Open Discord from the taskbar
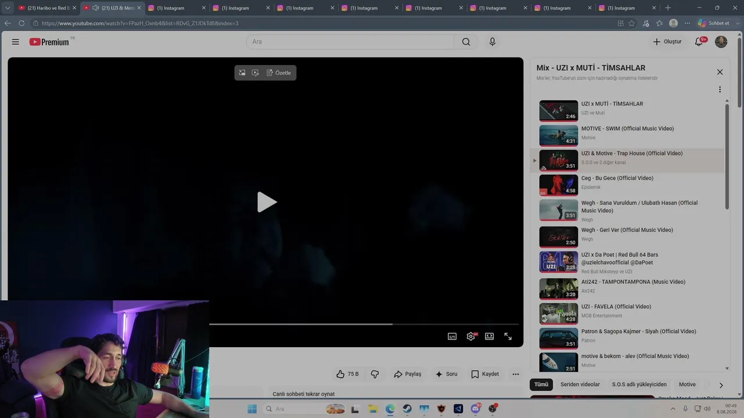This screenshot has height=418, width=744. click(x=475, y=409)
